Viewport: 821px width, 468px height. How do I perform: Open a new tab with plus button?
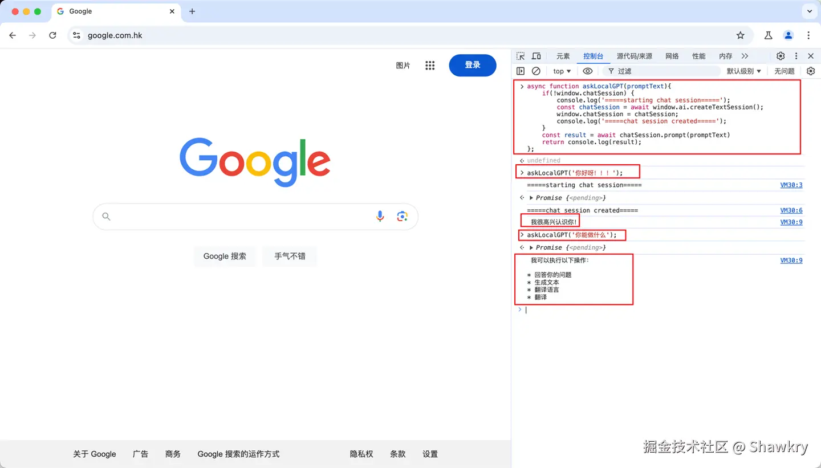pos(192,11)
